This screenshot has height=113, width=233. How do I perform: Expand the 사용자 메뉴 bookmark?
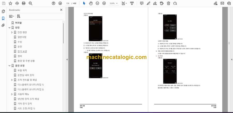coord(12,94)
